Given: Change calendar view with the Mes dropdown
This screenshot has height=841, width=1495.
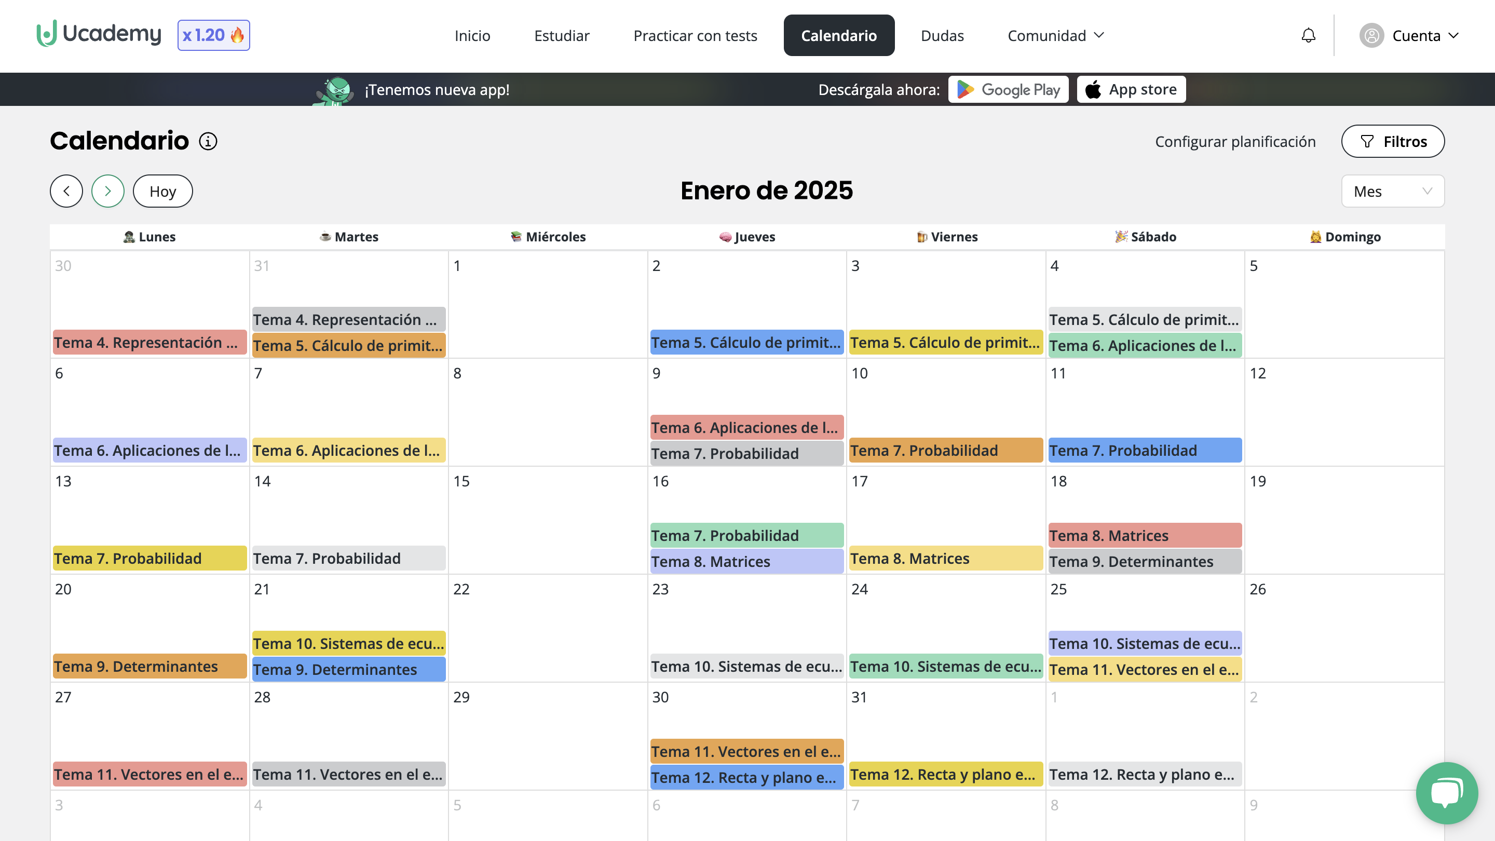Looking at the screenshot, I should tap(1392, 191).
